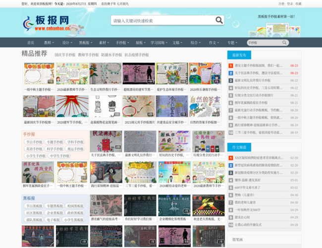Open the 三节三爱手抄报 thumbnail
The image size is (322, 248).
(x=140, y=172)
